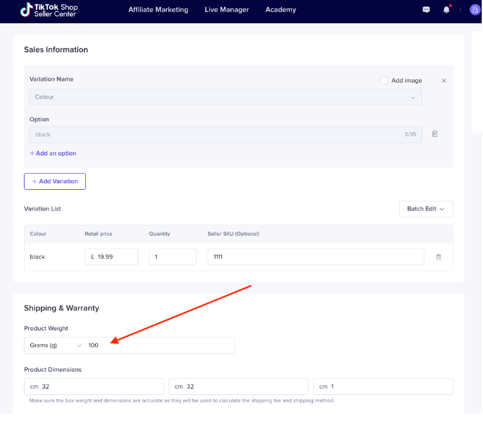The height and width of the screenshot is (426, 483).
Task: Change the Grams (g) weight unit dropdown
Action: (56, 345)
